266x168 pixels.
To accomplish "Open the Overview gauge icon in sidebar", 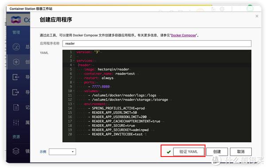I will pyautogui.click(x=16, y=47).
